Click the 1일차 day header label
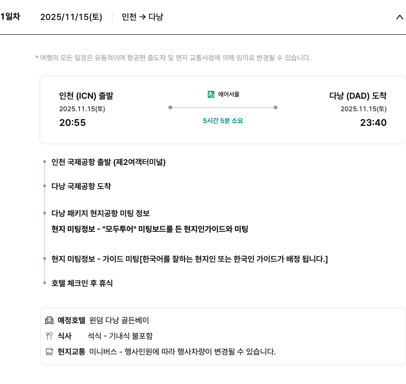This screenshot has height=384, width=406. tap(9, 17)
